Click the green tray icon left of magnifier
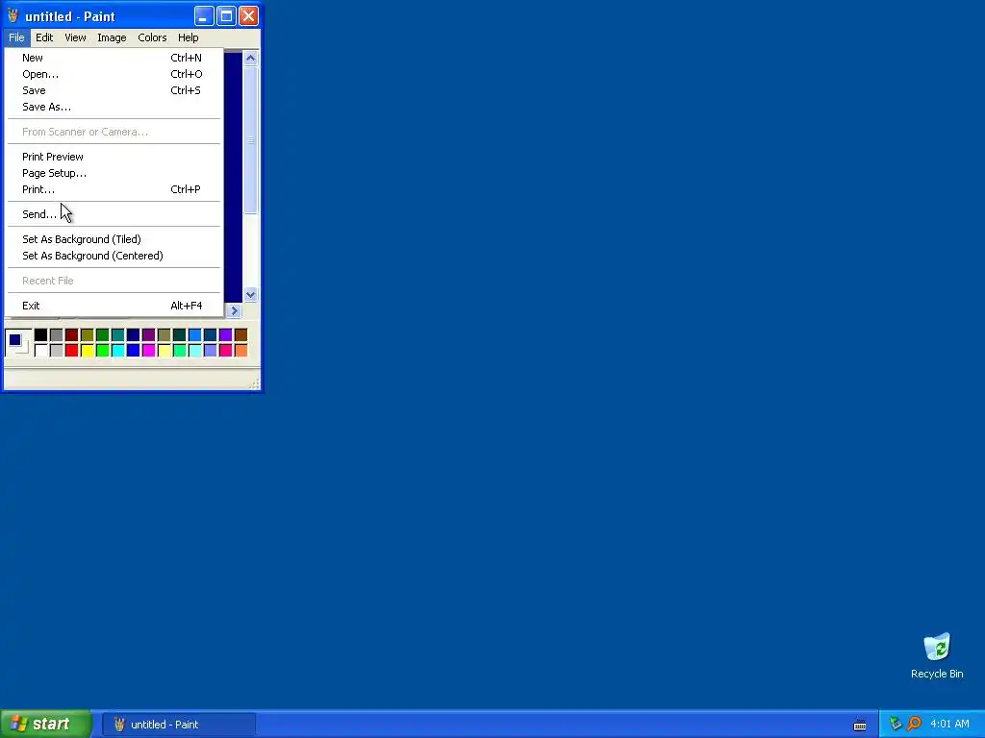 point(896,725)
